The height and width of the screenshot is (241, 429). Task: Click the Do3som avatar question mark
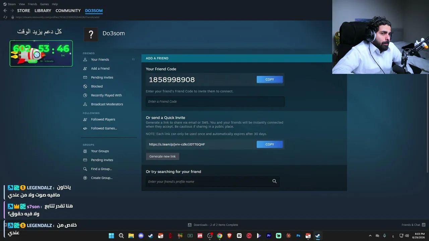point(91,34)
